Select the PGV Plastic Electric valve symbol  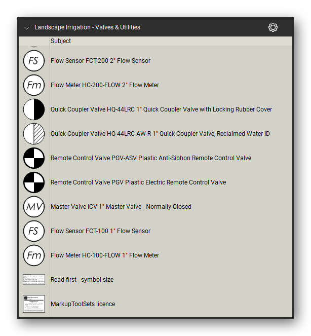(x=34, y=182)
